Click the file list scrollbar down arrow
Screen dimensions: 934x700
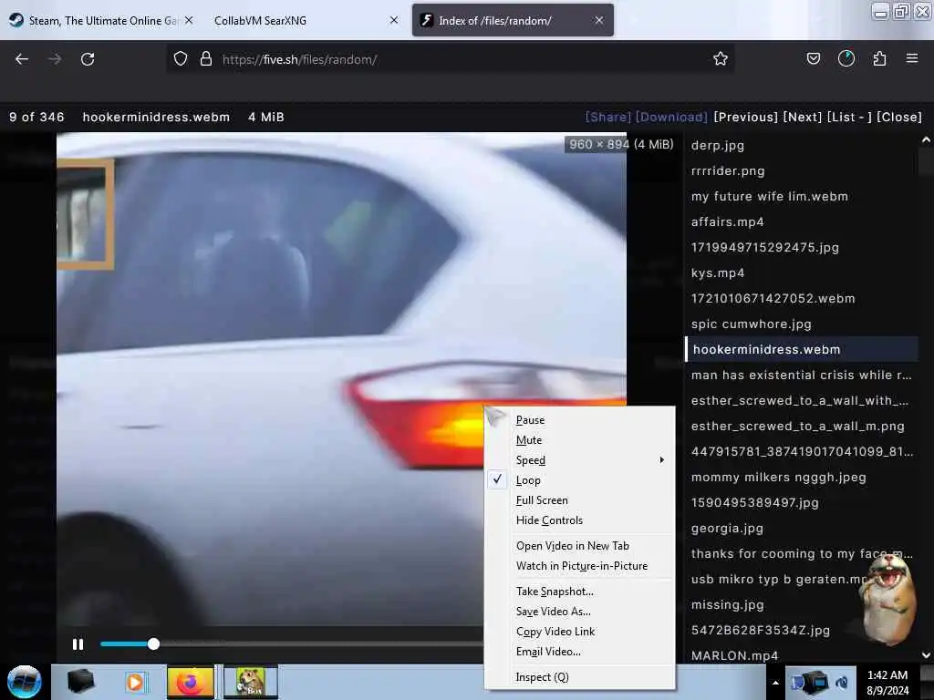(x=926, y=654)
